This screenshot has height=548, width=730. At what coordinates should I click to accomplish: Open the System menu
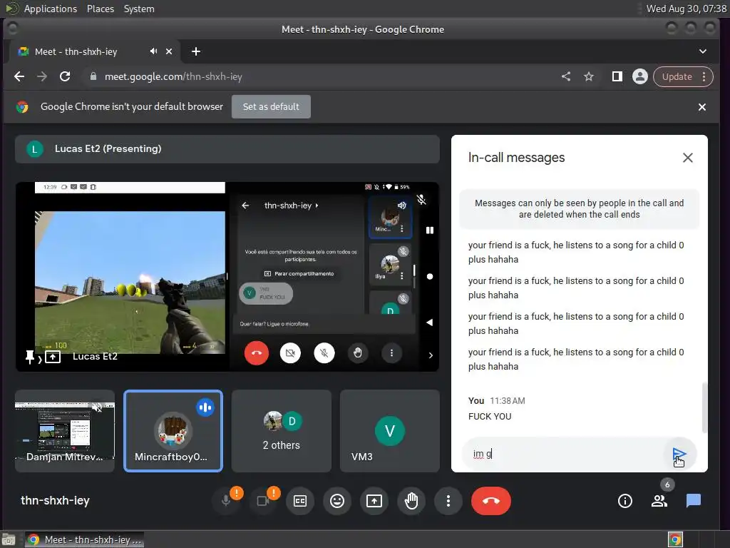point(139,9)
